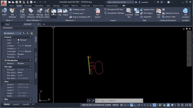Click the Undo arrow icon
Screen dimensions: 193x108
[x=35, y=2]
